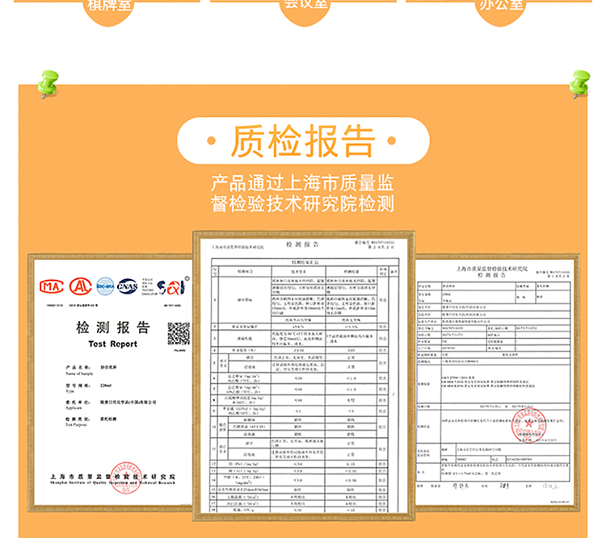Click the blue ilac-MRA round logo
This screenshot has height=538, width=606.
[x=105, y=286]
